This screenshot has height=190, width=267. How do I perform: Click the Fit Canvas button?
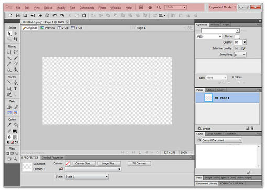139,163
